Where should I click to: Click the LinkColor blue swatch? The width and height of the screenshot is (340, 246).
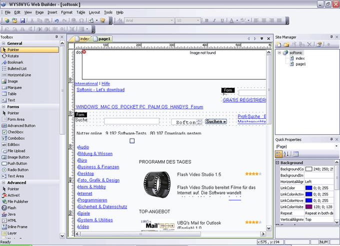point(308,188)
